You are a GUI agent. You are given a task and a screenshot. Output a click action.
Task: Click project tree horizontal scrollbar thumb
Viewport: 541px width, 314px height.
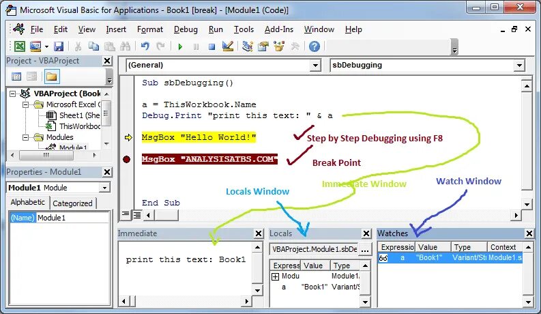click(46, 155)
